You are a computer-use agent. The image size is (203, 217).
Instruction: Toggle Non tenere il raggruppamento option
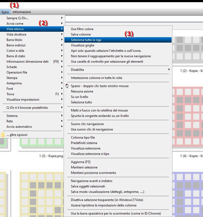(x=118, y=56)
